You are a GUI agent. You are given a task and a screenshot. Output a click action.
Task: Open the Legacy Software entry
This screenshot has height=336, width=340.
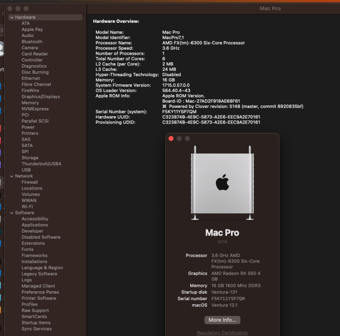pyautogui.click(x=39, y=274)
